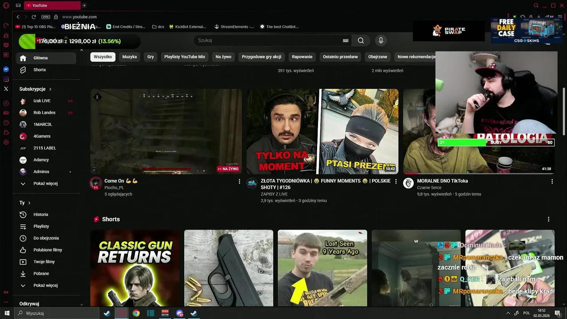Open Instagram in Opera GX sidebar
567x319 pixels.
6,79
